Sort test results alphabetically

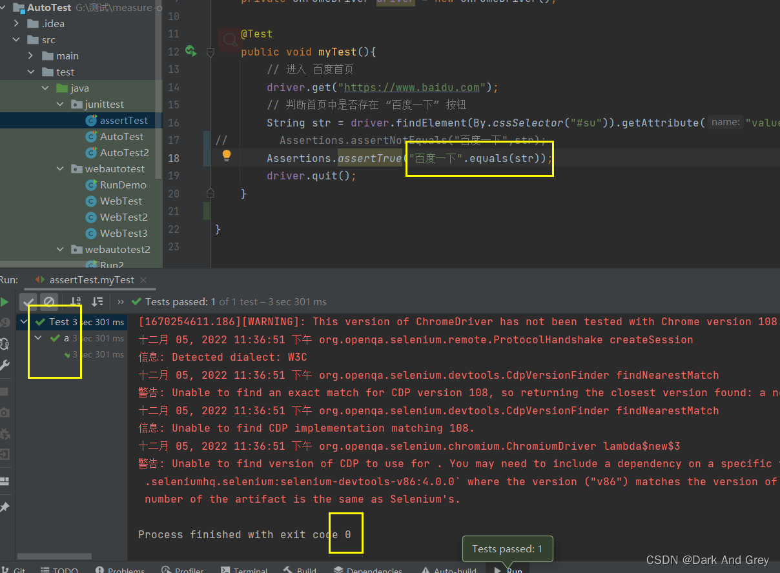click(76, 301)
